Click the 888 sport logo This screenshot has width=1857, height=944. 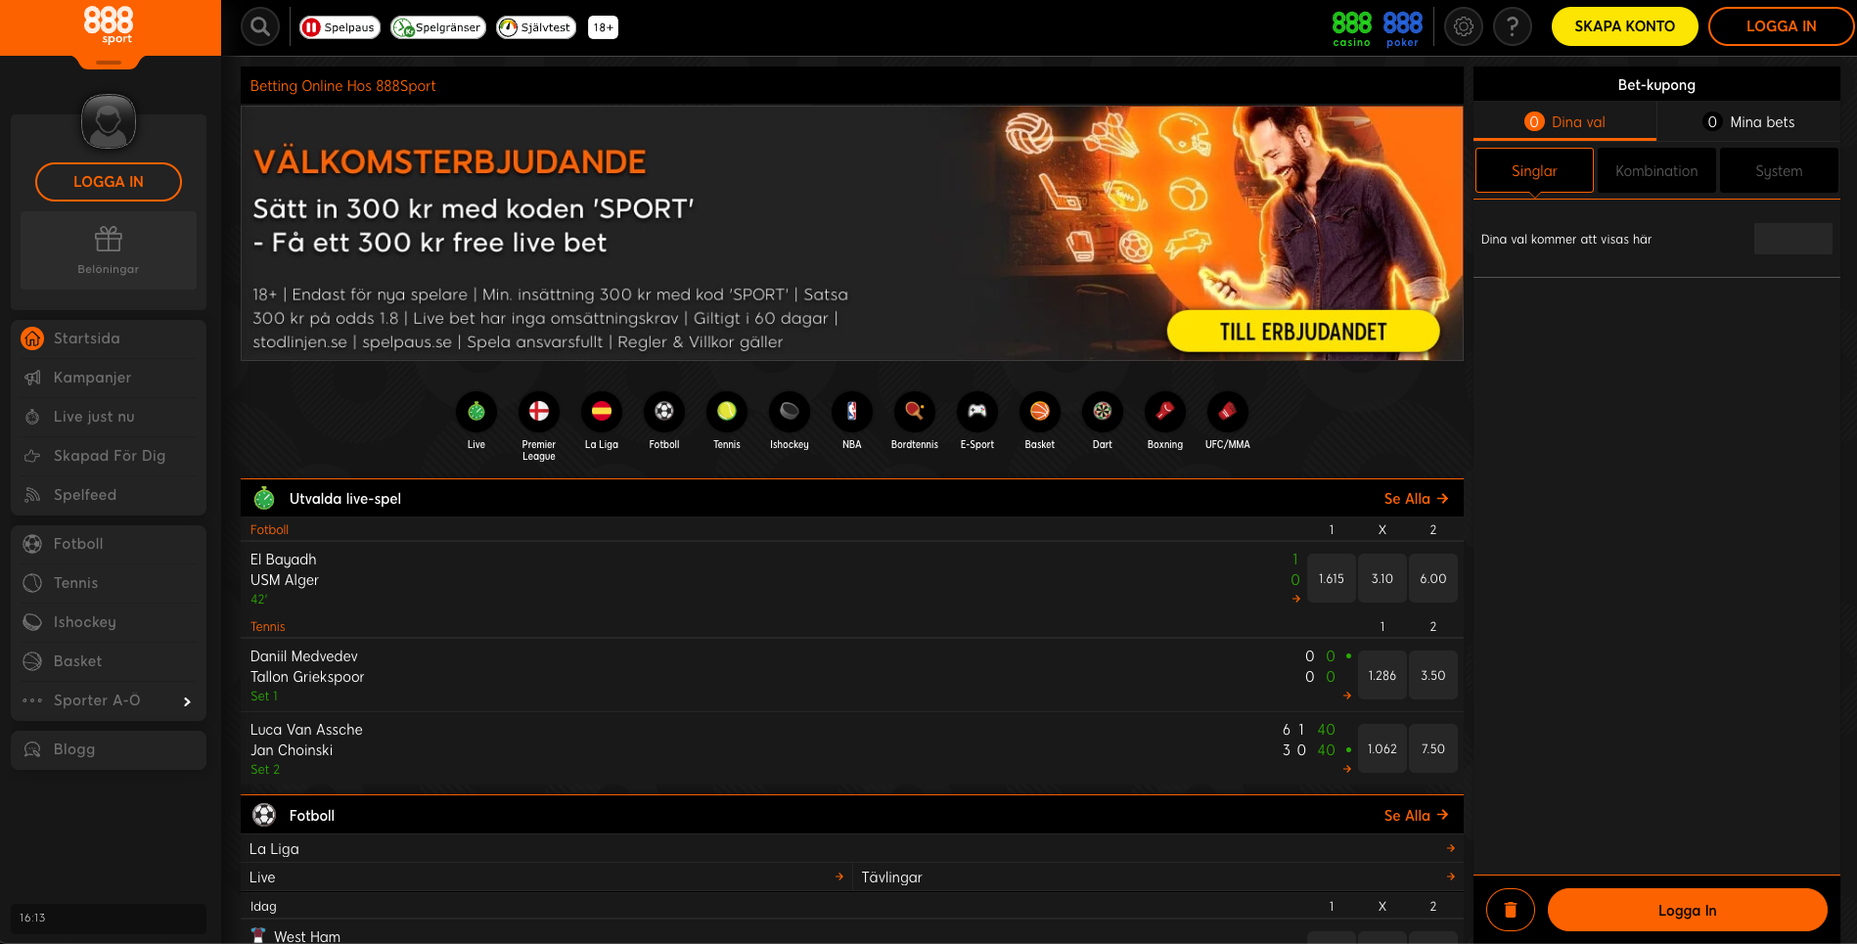point(109,25)
